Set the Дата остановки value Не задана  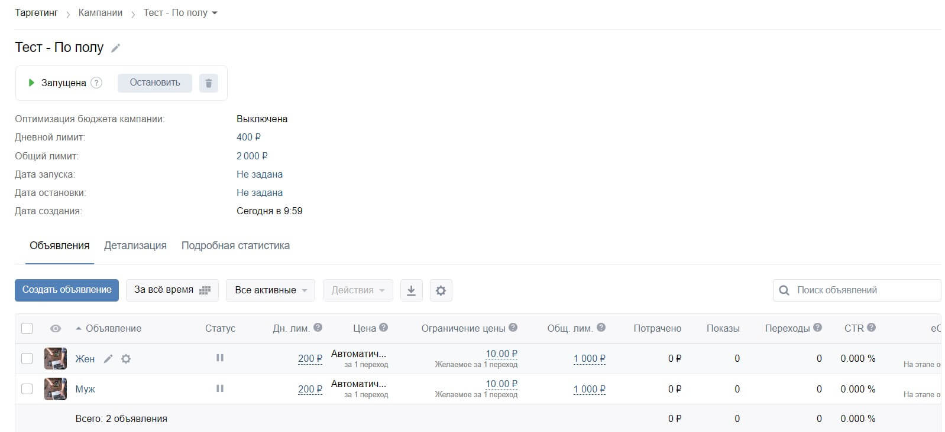point(260,193)
